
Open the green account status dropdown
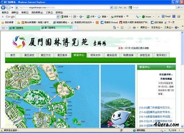pyautogui.click(x=148, y=17)
